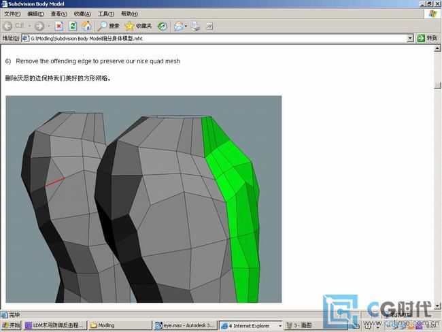Click the Refresh page icon
Image resolution: width=442 pixels, height=332 pixels.
pyautogui.click(x=73, y=27)
